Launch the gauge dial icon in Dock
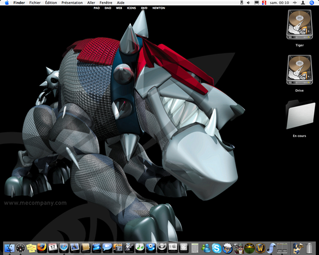This screenshot has width=319, height=255. (x=20, y=248)
